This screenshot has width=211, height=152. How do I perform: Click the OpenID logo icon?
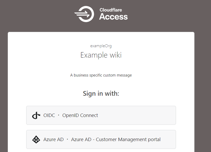[36, 115]
